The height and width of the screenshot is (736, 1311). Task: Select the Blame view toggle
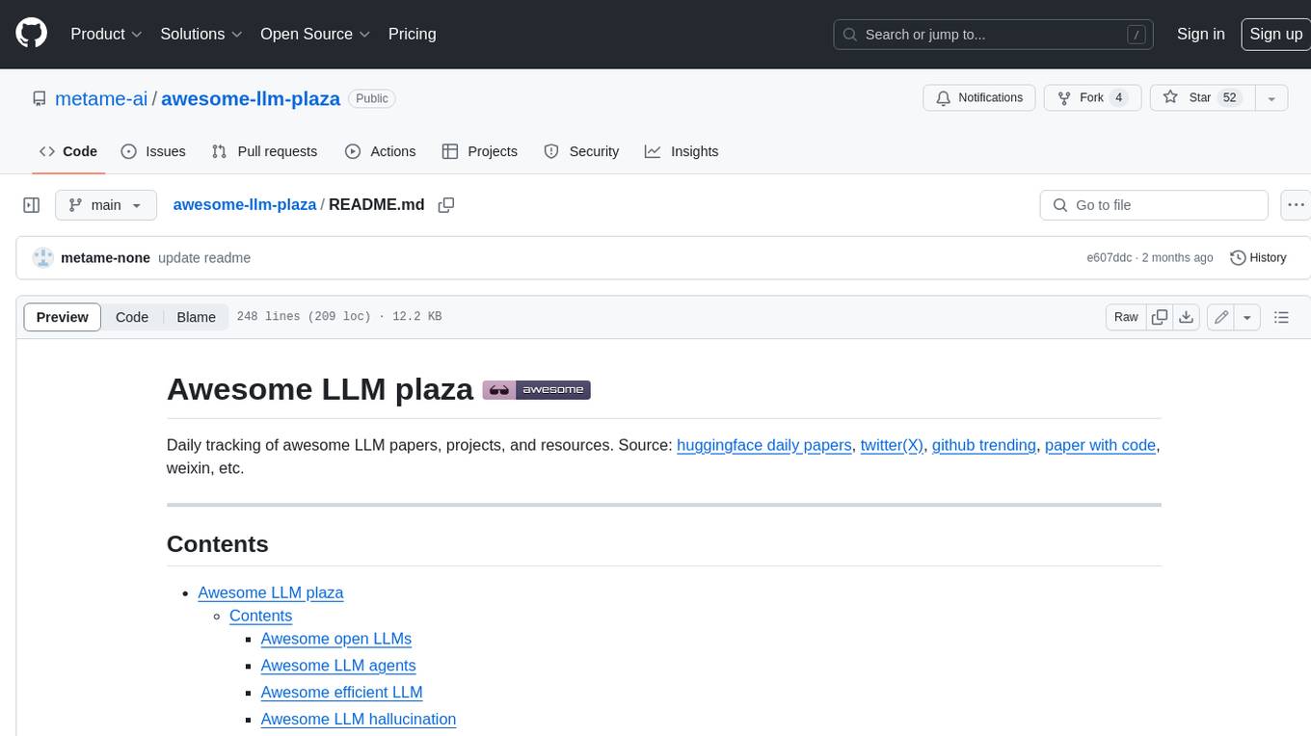[x=196, y=317]
